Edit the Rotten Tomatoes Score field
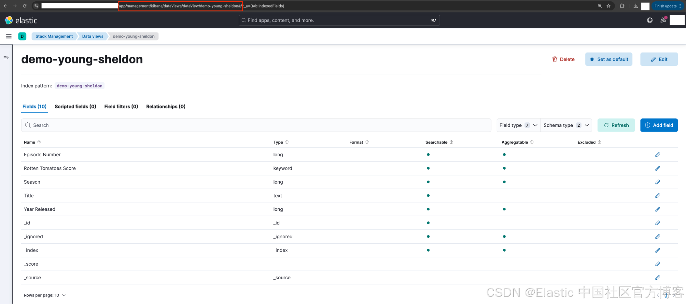Viewport: 686px width, 304px height. [x=658, y=168]
